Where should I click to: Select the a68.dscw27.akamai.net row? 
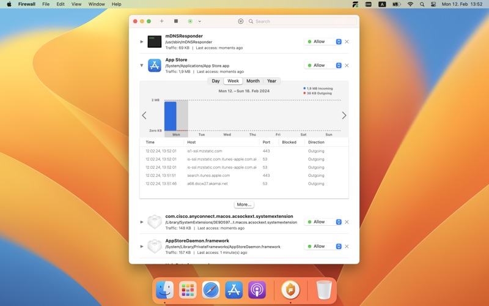click(244, 184)
